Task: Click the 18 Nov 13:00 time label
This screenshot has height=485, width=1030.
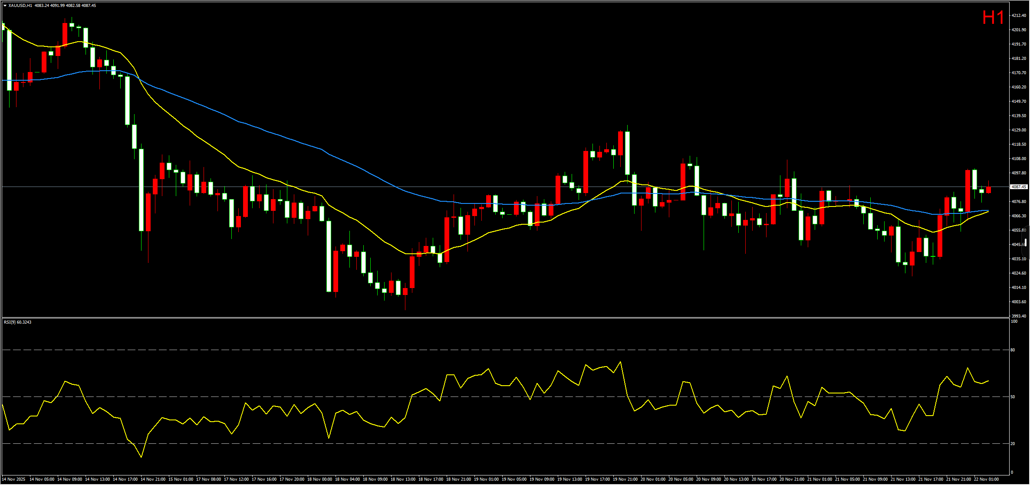Action: (403, 479)
